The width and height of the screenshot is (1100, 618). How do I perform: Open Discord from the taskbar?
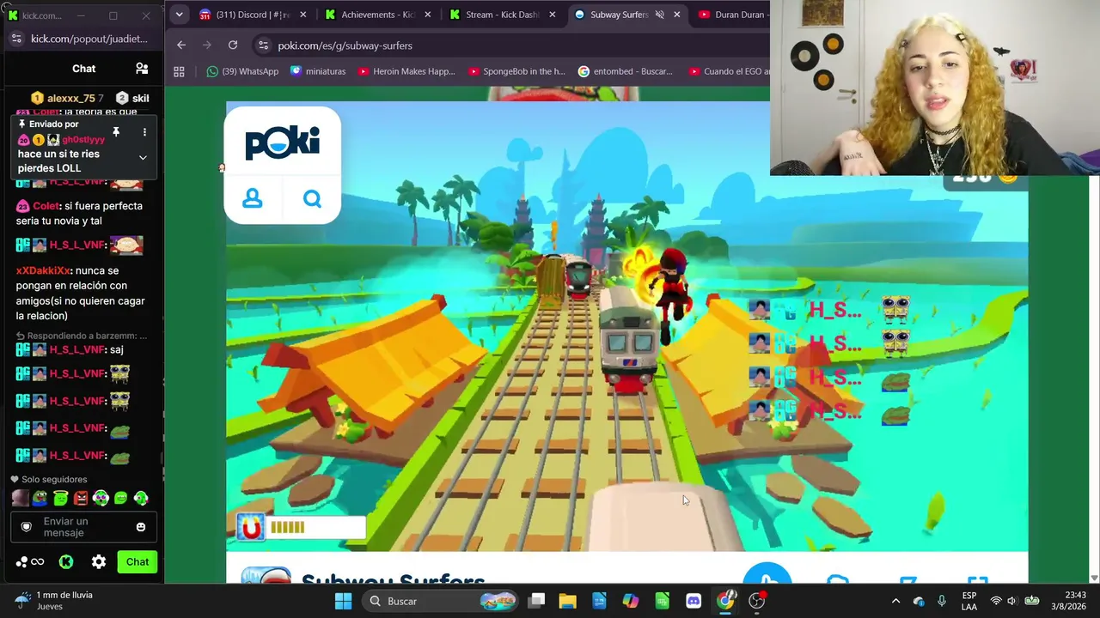(694, 601)
